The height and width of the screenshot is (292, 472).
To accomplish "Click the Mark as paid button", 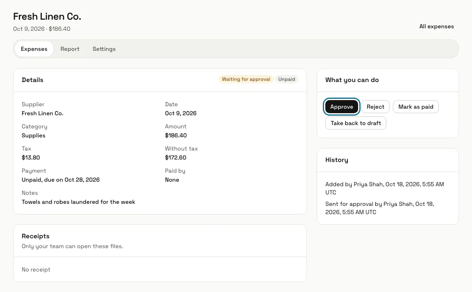I will (416, 107).
